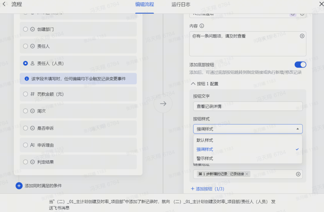Click the blue plus icon for 添加同时满足的条件
This screenshot has width=324, height=212.
point(19,186)
